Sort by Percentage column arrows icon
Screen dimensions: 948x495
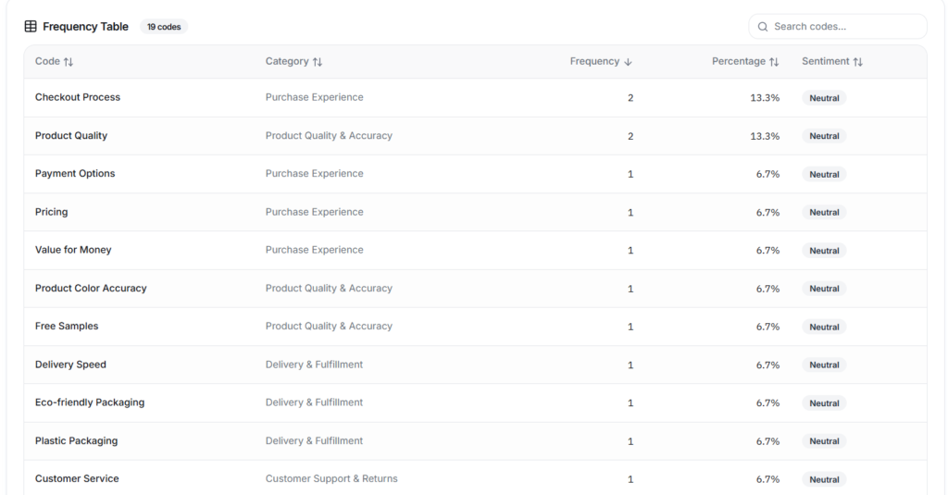pos(774,62)
